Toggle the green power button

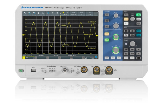[x=21, y=71]
